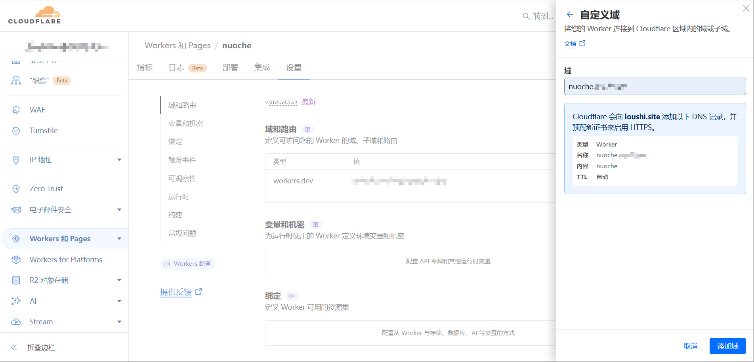Click 配置 API 令牌和其他运行时变量 box
Screen dimensions: 754x362
[410, 261]
